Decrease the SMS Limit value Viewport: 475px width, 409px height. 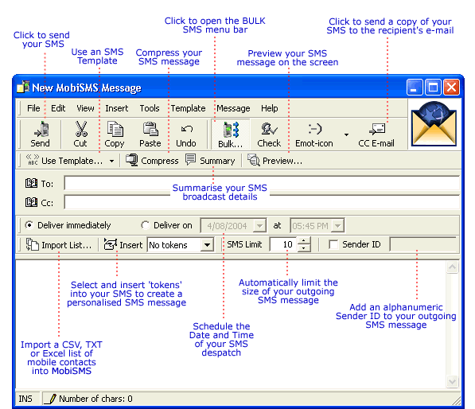click(304, 247)
